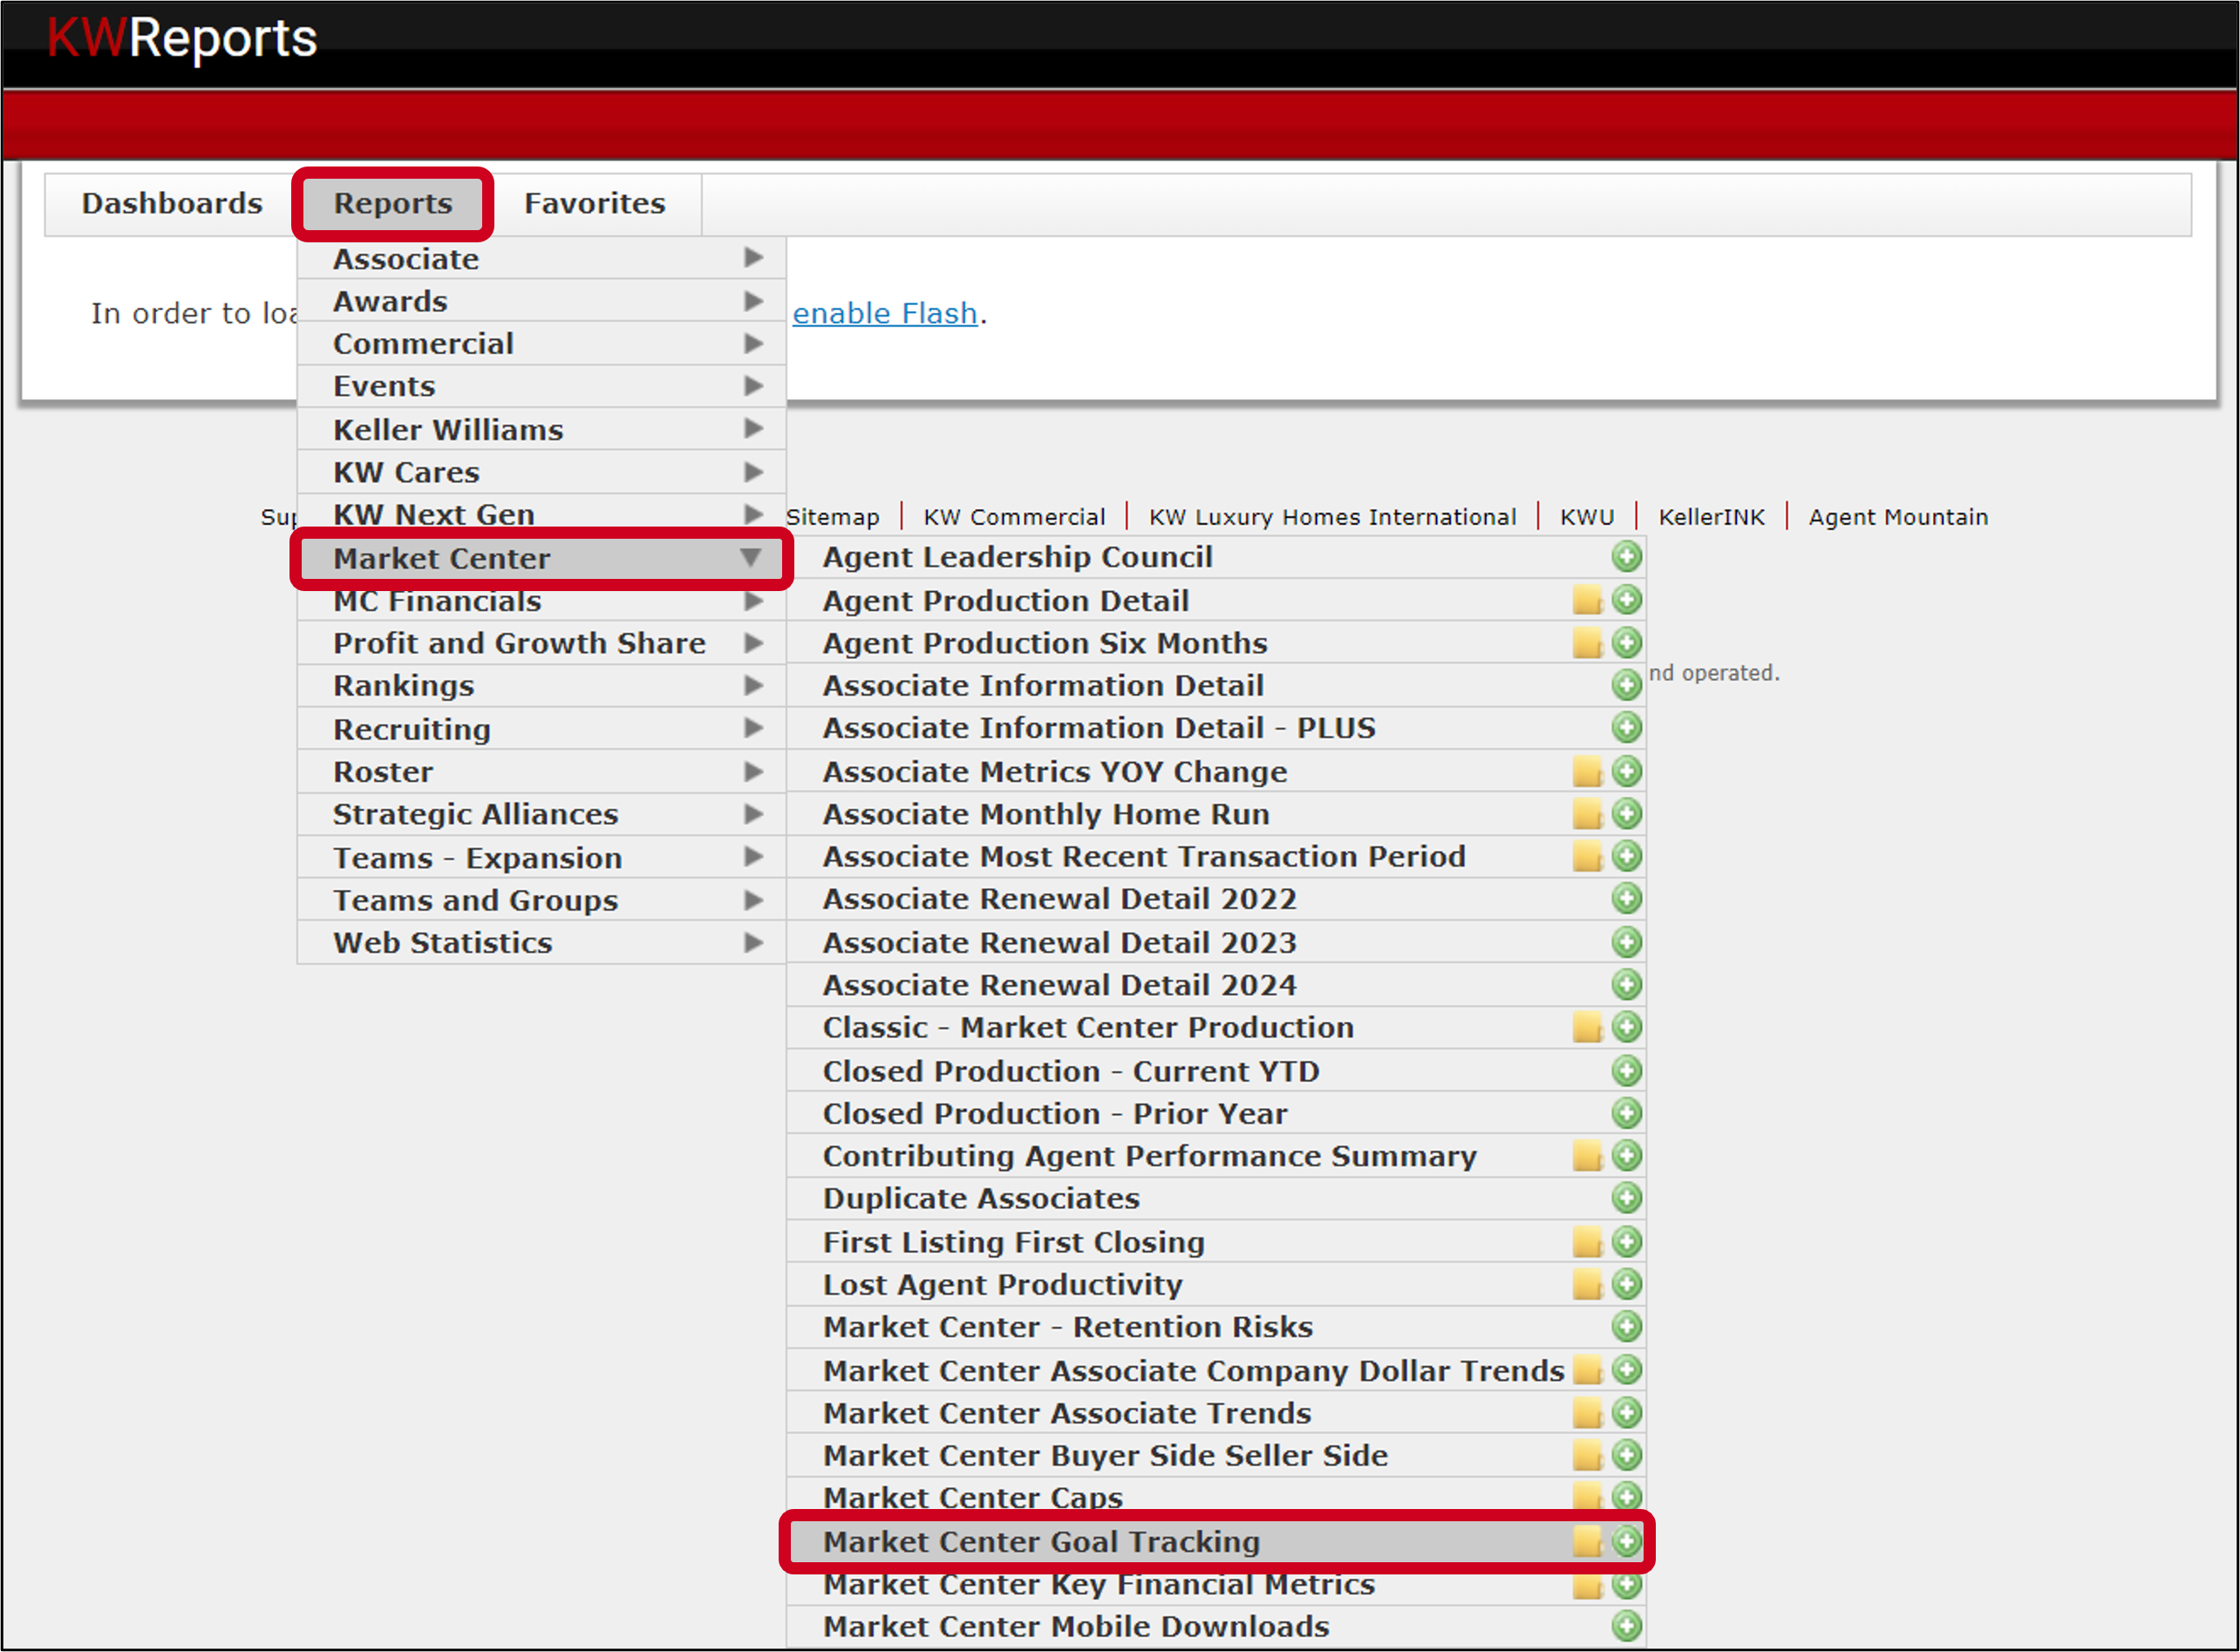Screen dimensions: 2240x1652
Task: Open Recruiting reports menu
Action: tap(541, 729)
